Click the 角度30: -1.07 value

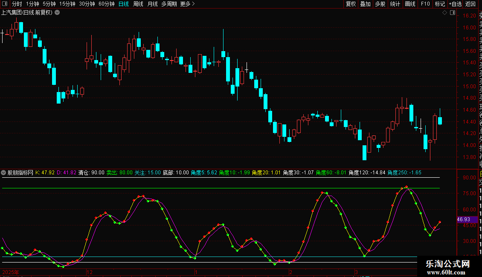[x=298, y=173]
